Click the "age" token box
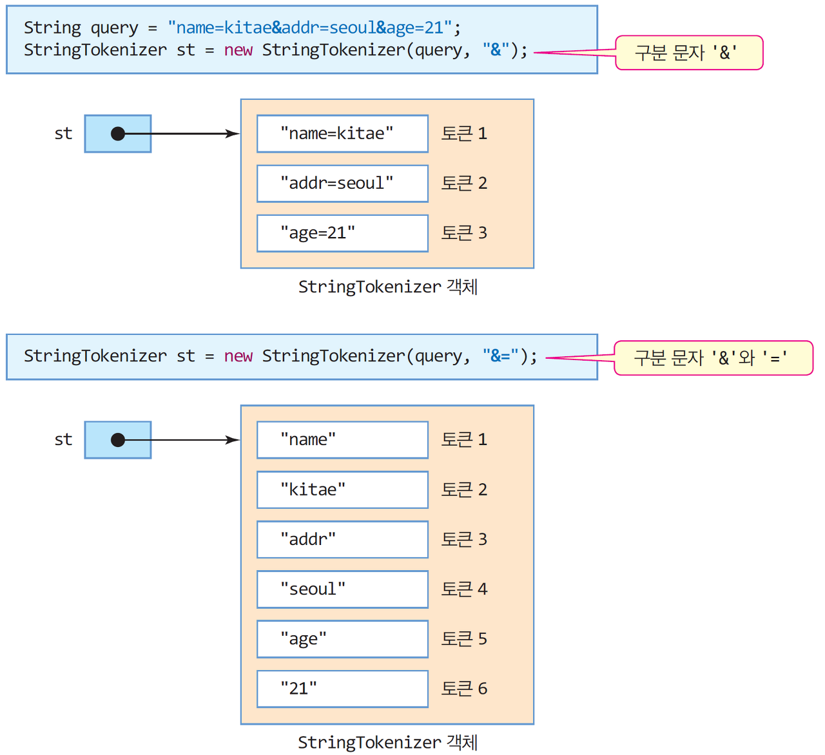Viewport: 825px width, 755px height. point(342,639)
